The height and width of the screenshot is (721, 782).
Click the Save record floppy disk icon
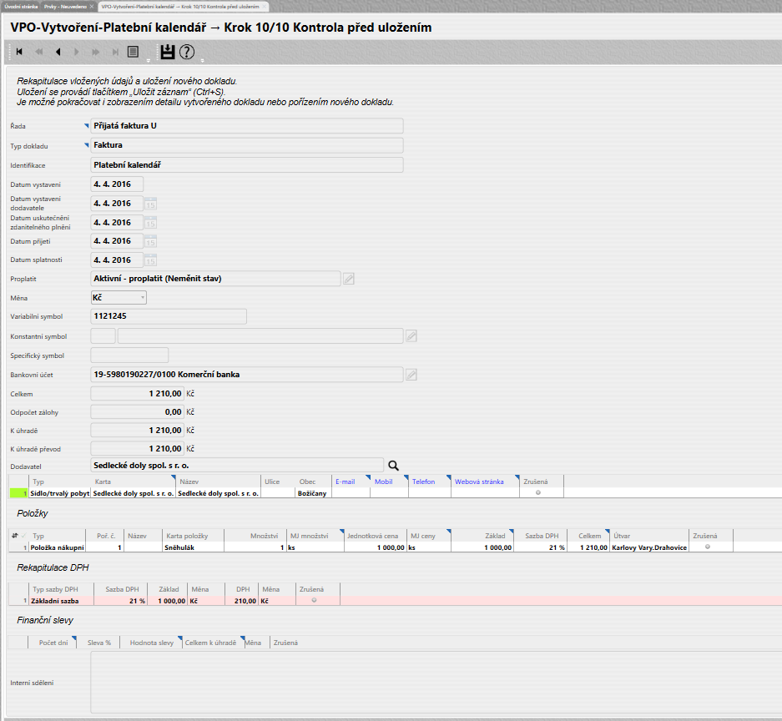tap(168, 52)
